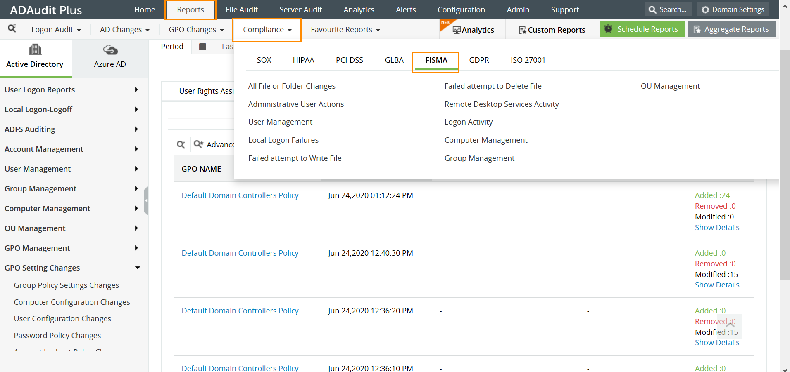This screenshot has height=372, width=790.
Task: Select the Active Directory tab
Action: click(x=36, y=58)
